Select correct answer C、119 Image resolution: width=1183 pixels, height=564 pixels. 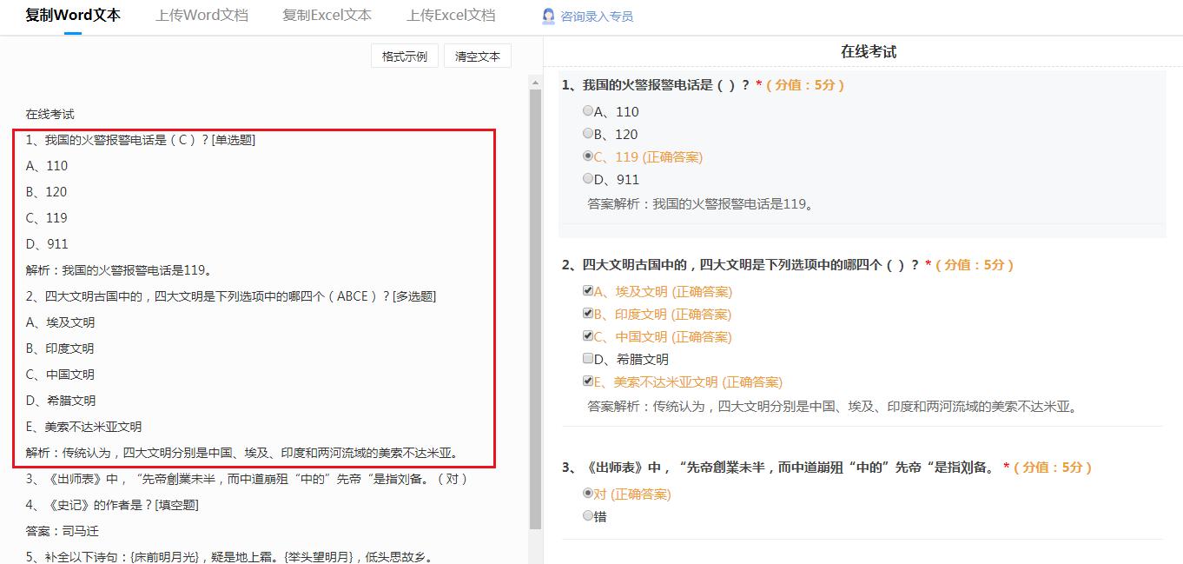pyautogui.click(x=588, y=156)
